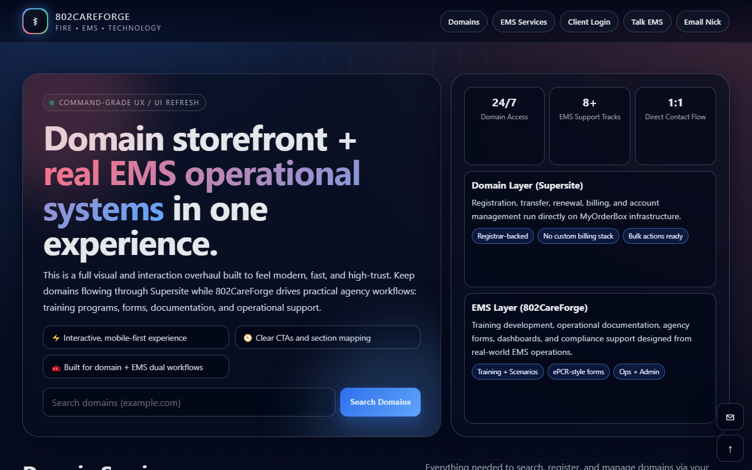Click the Training + Scenarios tag
The height and width of the screenshot is (470, 752).
tap(508, 371)
